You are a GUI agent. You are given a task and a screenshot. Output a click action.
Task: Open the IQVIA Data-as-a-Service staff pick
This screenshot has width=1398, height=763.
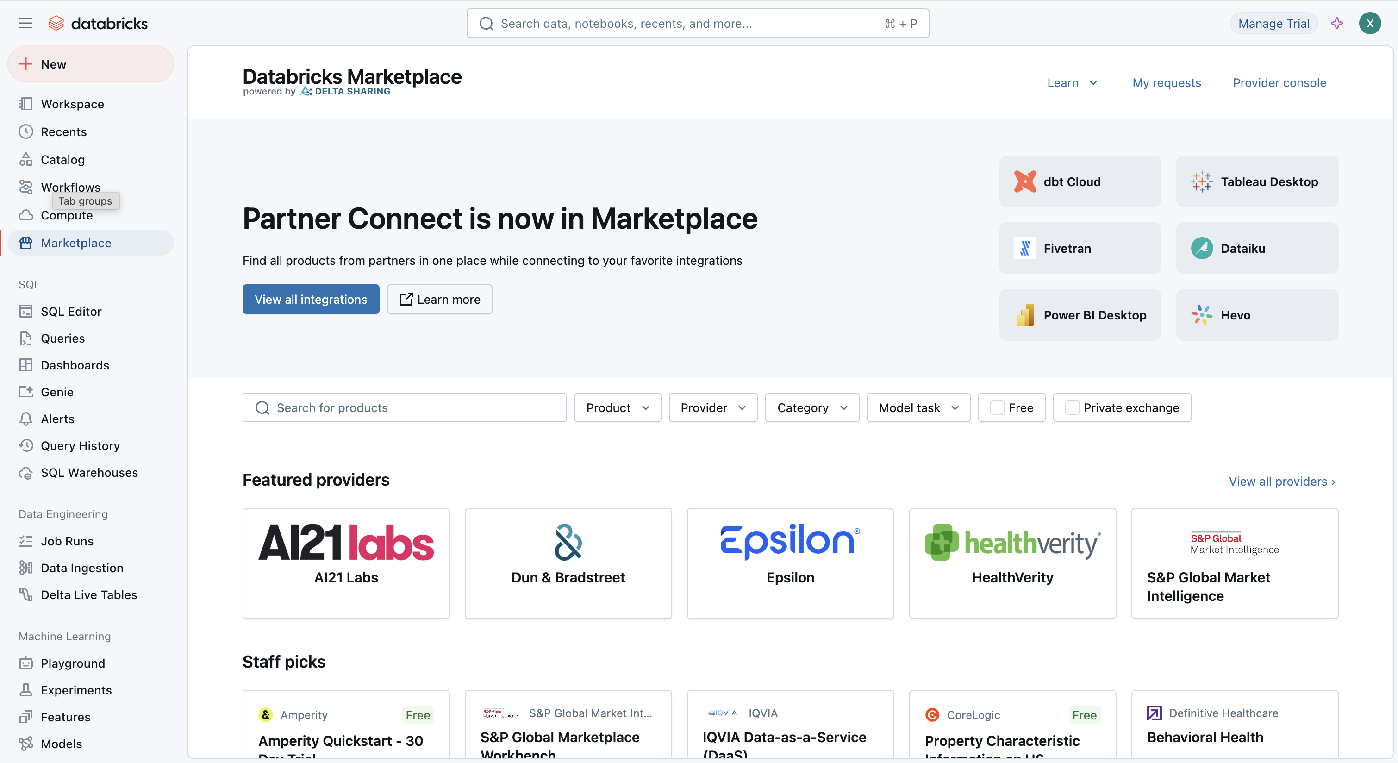pyautogui.click(x=790, y=725)
